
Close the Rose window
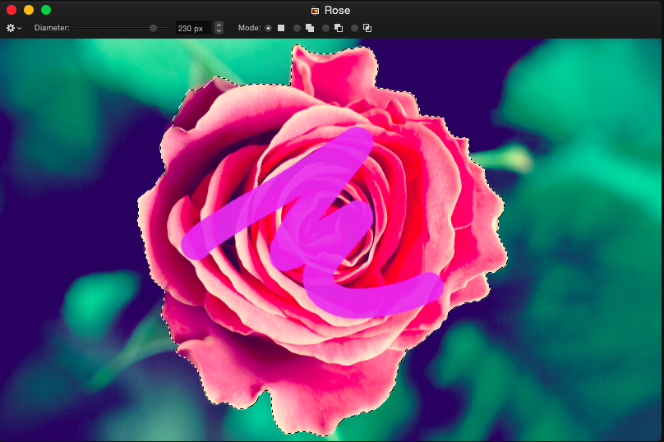(11, 10)
